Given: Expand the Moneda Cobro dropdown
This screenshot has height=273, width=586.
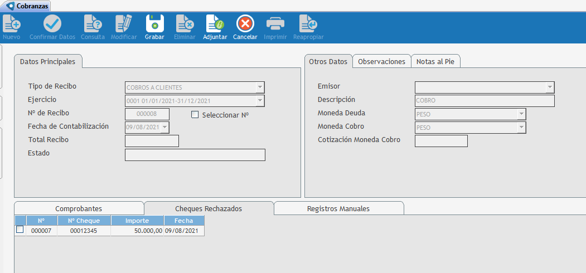Looking at the screenshot, I should point(521,128).
